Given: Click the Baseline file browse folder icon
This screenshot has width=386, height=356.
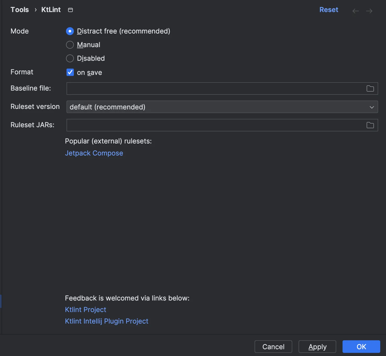Looking at the screenshot, I should pos(370,88).
